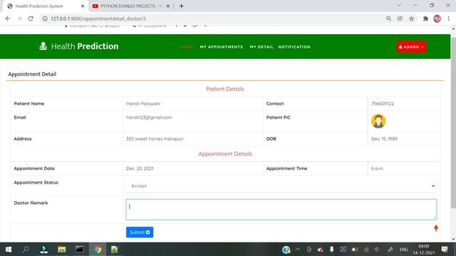Image resolution: width=456 pixels, height=256 pixels.
Task: Select the email harish123@gmail.com
Action: pos(149,117)
